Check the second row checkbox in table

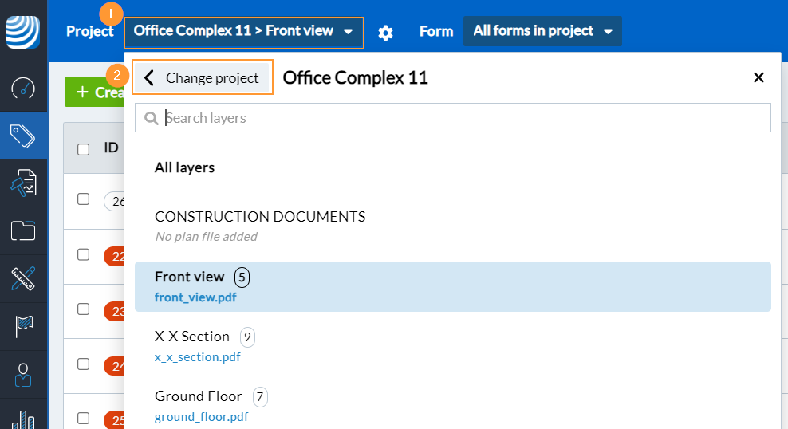point(83,254)
